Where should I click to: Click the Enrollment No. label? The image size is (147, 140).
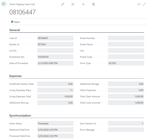click(17, 57)
